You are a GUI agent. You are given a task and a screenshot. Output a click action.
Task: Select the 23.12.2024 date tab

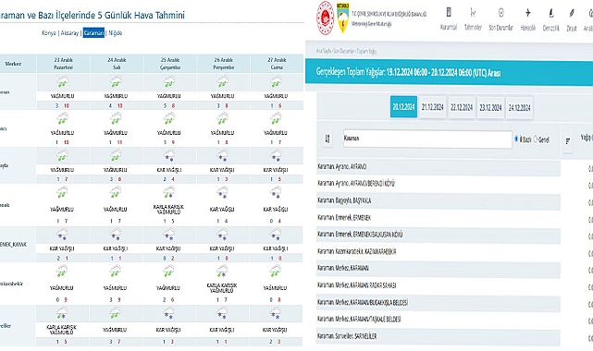(x=490, y=107)
